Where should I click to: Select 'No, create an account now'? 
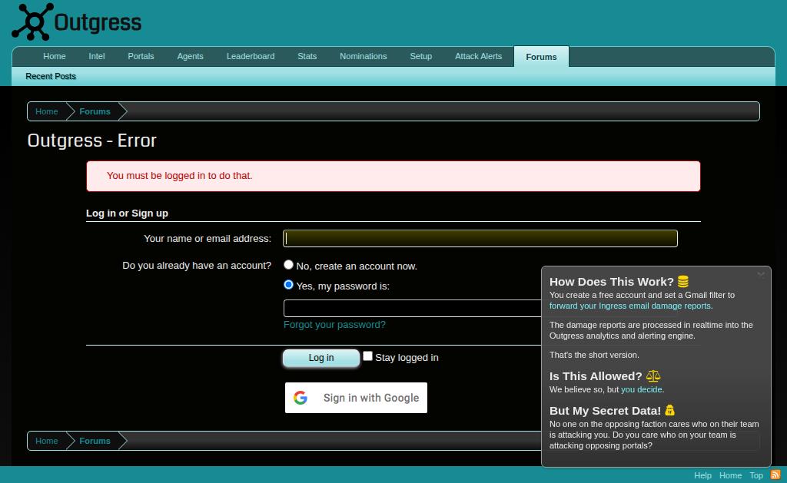point(288,264)
